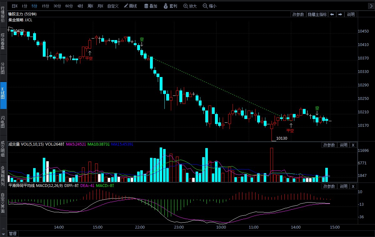Open the 叠加 overlay tool
This screenshot has width=375, height=237.
151,6
